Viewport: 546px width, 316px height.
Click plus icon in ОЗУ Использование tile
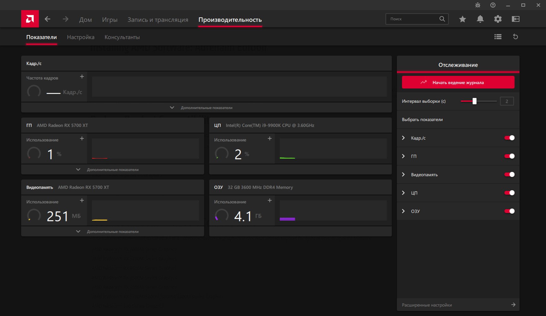coord(270,200)
